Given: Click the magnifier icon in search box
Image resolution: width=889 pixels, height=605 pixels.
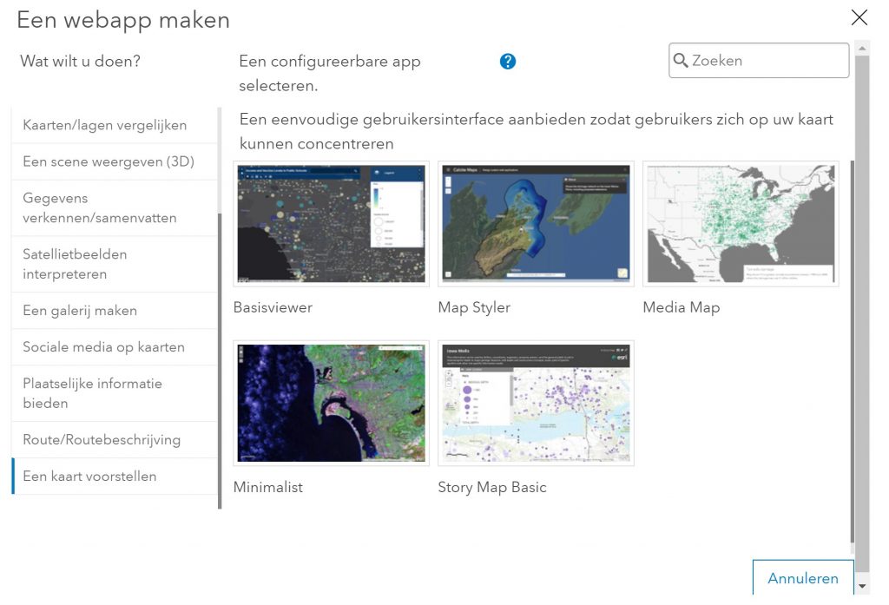Looking at the screenshot, I should pos(681,61).
